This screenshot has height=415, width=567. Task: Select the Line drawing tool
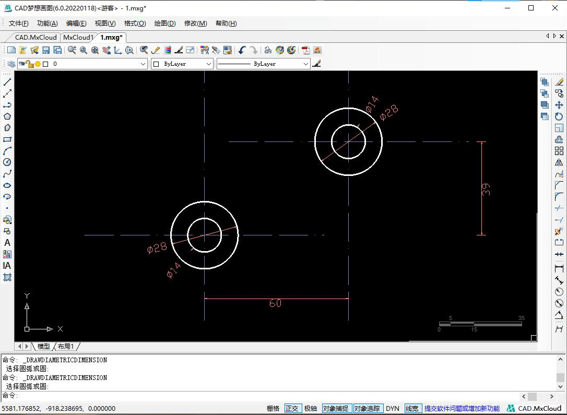(x=7, y=82)
